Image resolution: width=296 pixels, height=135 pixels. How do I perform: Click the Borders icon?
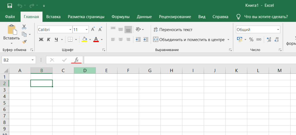tap(70, 40)
